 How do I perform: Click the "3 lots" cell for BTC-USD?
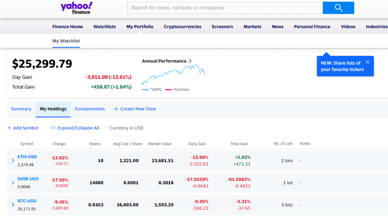click(287, 205)
